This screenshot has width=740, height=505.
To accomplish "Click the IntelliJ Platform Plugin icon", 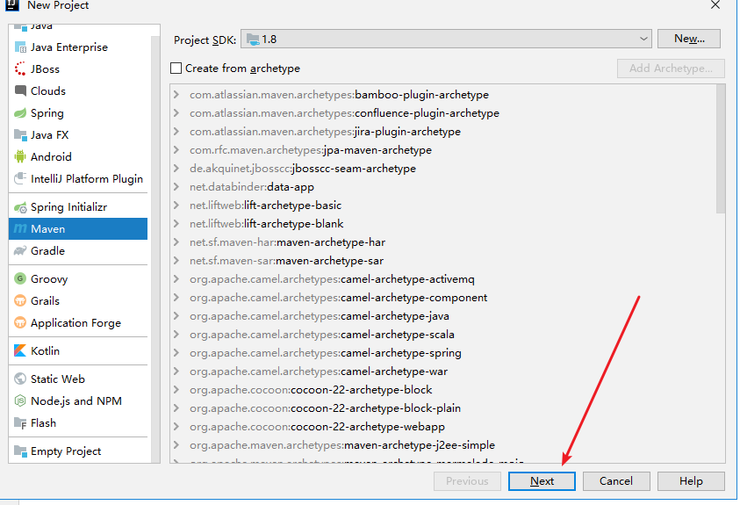I will pyautogui.click(x=20, y=179).
